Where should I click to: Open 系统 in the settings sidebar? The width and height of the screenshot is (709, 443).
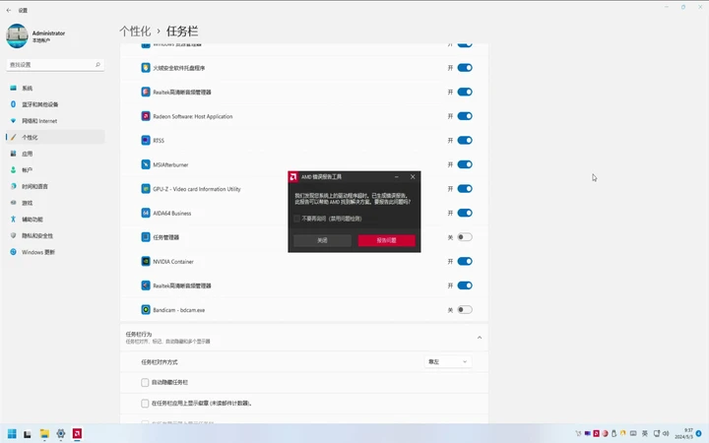[x=55, y=89]
